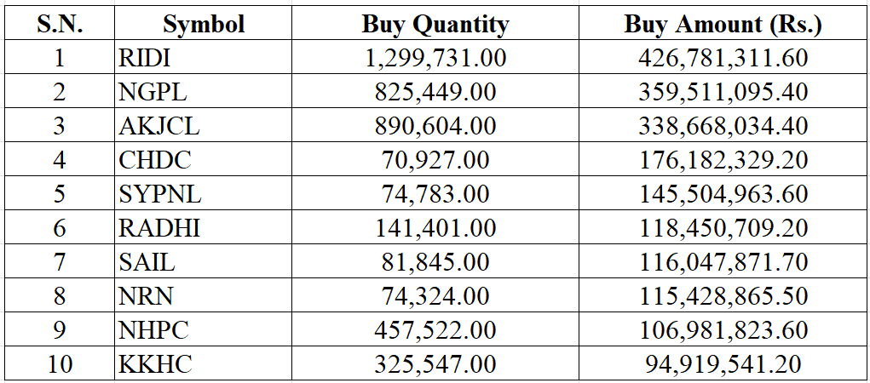Click the S.N. column header

click(60, 24)
